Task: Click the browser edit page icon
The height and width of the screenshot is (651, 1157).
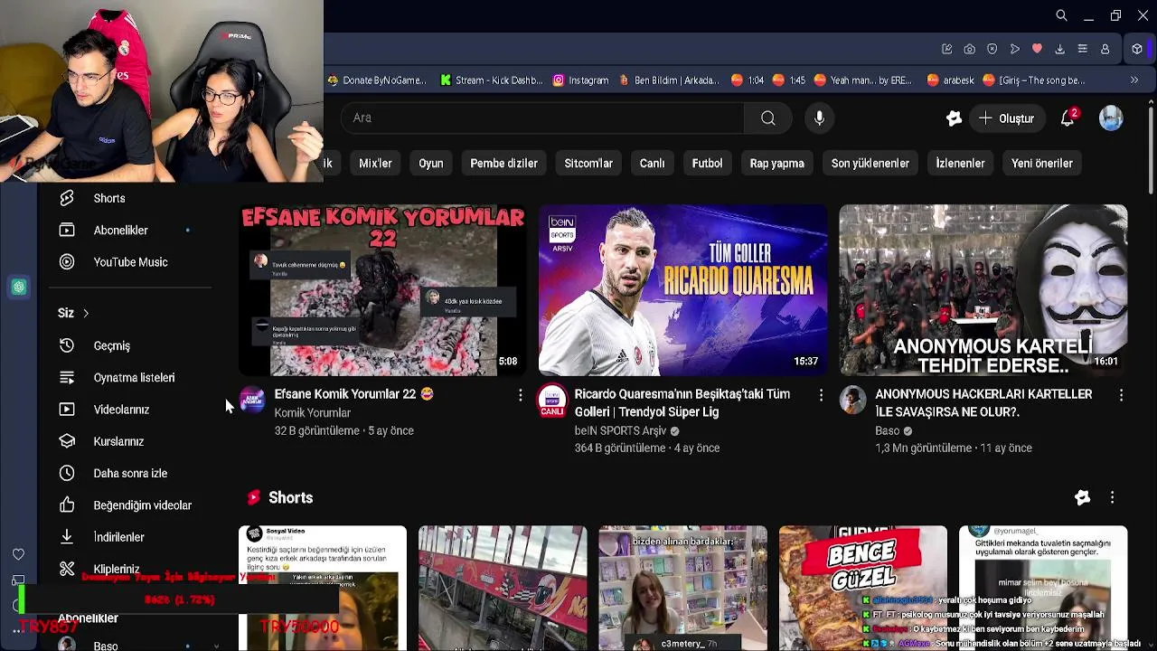Action: click(946, 49)
